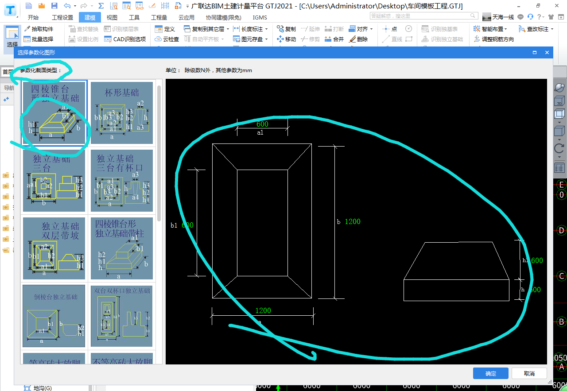Click the wireframe cube display icon
This screenshot has width=567, height=391.
point(559,114)
